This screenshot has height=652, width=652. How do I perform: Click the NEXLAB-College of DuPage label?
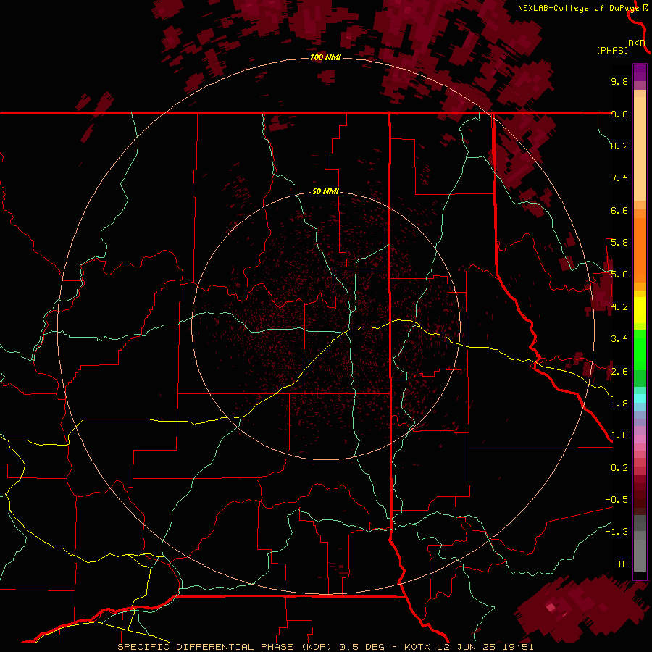point(578,8)
